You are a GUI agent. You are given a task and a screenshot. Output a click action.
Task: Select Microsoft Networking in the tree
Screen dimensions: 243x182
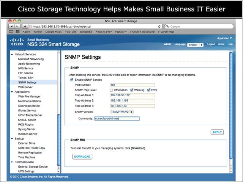[31, 59]
